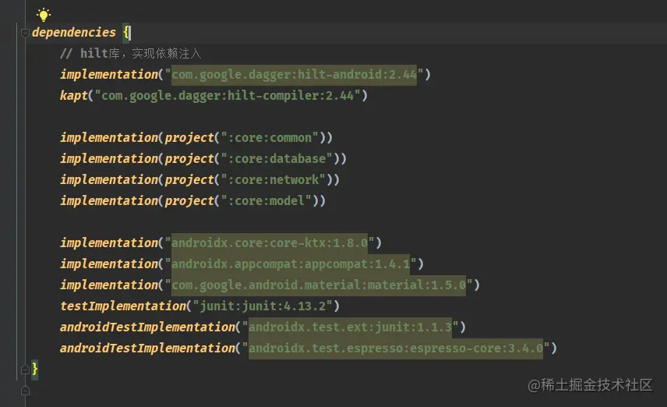Click the hilt-android:2.44 dependency string
The height and width of the screenshot is (407, 667).
pyautogui.click(x=294, y=75)
